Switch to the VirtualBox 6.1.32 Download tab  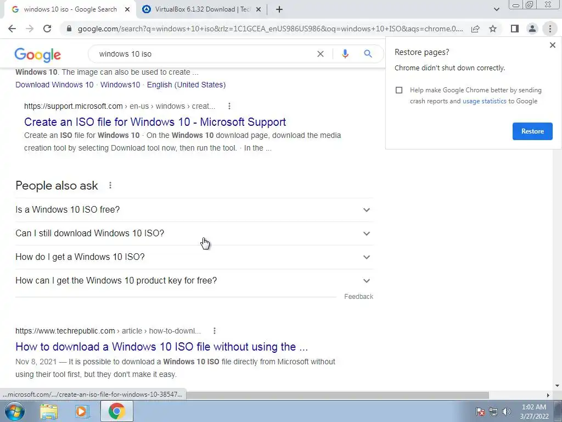point(202,9)
